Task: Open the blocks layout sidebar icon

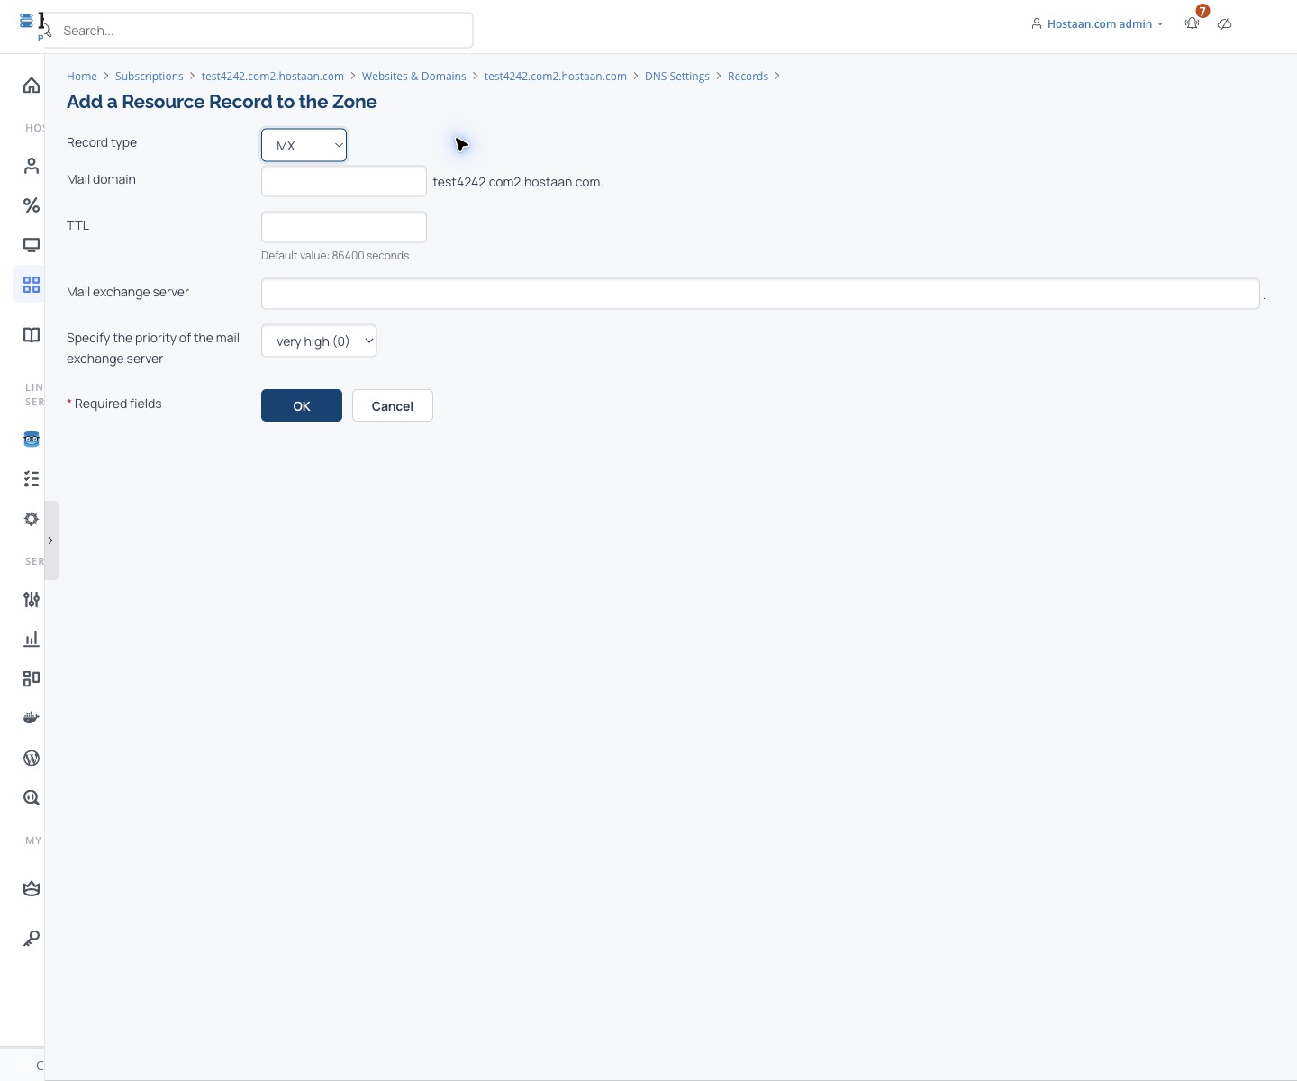Action: 32,678
